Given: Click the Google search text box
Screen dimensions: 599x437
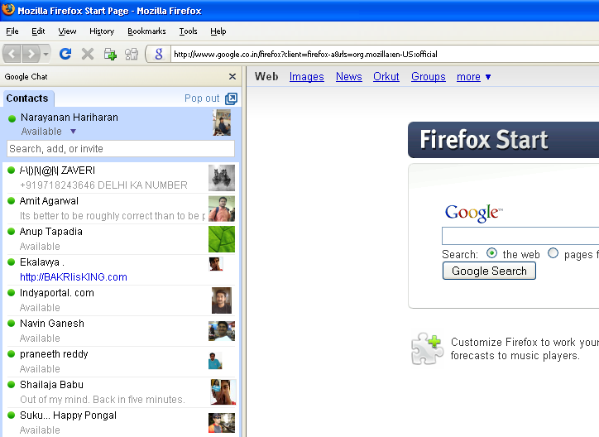Looking at the screenshot, I should (x=520, y=236).
